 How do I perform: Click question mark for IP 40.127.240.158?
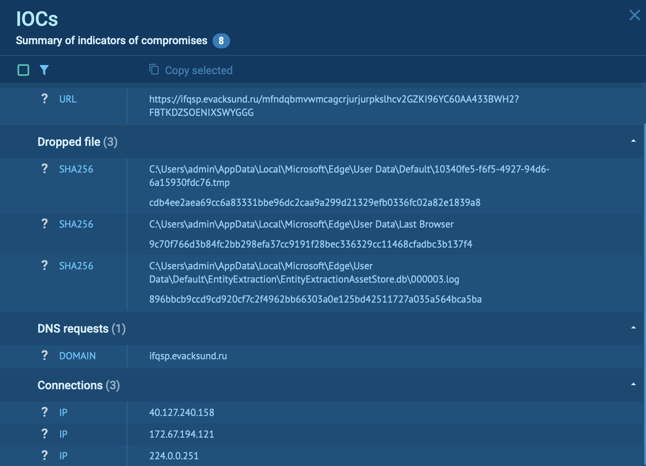coord(45,412)
